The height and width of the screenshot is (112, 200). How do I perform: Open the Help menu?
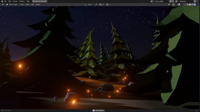28,1
